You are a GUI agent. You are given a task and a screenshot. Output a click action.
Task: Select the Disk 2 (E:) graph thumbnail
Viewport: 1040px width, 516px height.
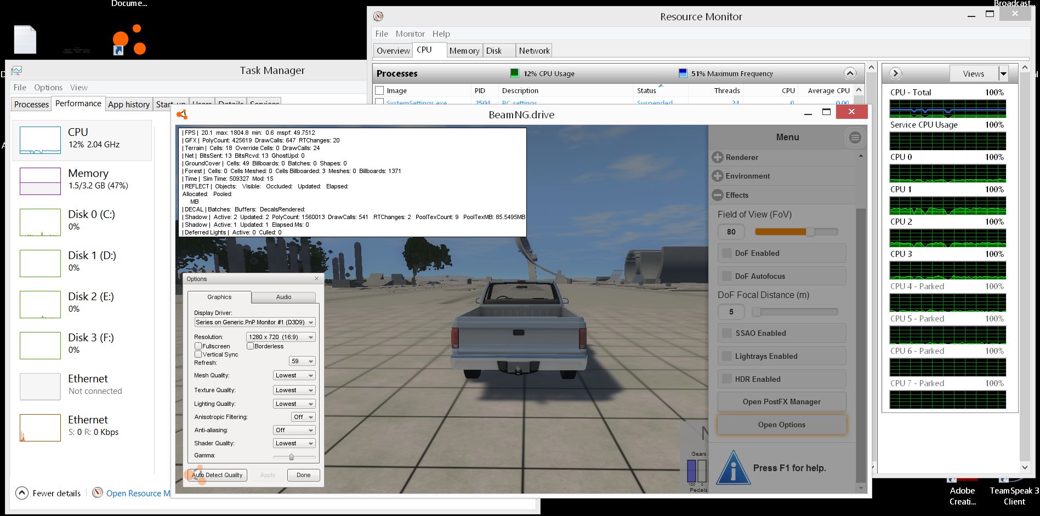tap(41, 305)
